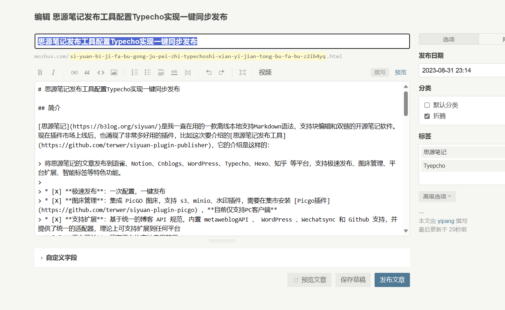Click the 视频 toolbar button
505x310 pixels.
point(265,73)
